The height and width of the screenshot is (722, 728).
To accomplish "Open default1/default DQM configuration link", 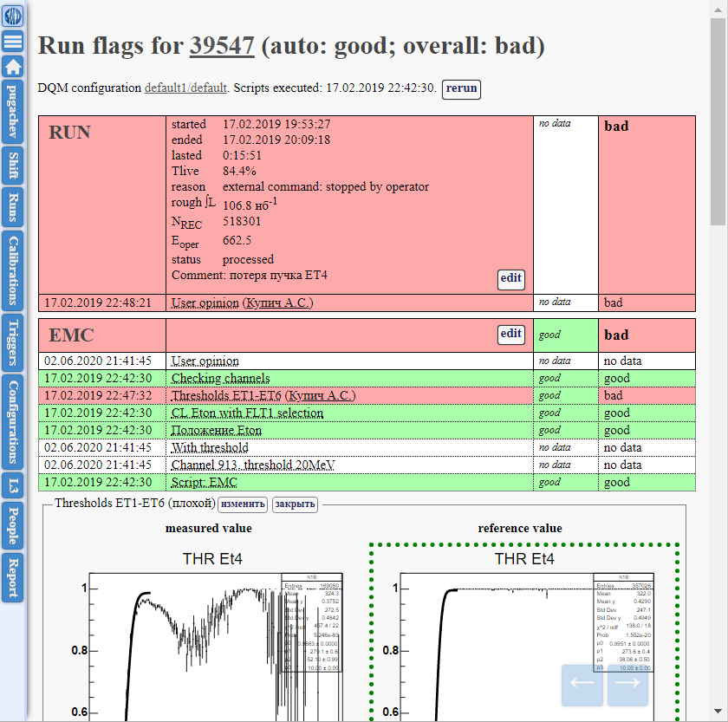I will [185, 88].
